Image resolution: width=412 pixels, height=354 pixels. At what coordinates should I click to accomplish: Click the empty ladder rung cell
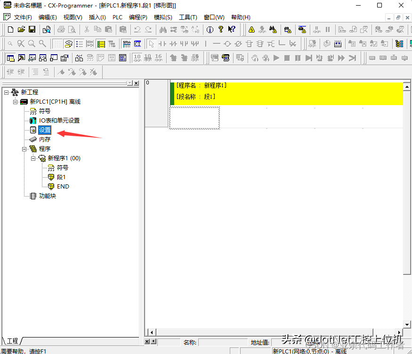(x=194, y=118)
